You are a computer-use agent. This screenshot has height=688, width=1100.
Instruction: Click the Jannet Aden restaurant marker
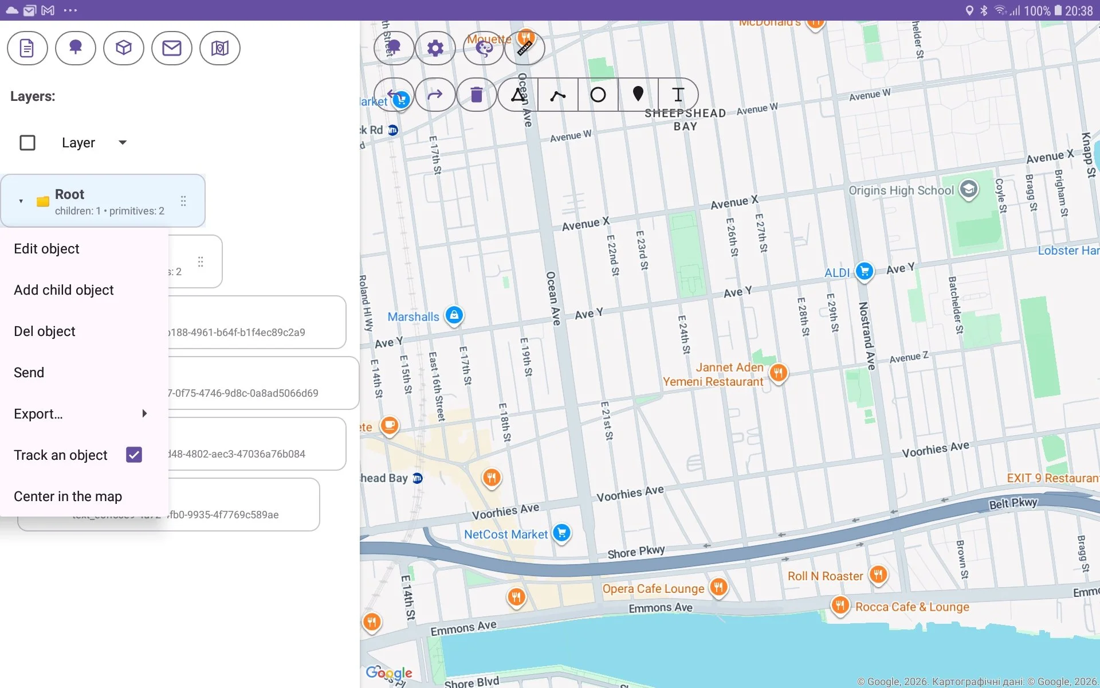777,374
